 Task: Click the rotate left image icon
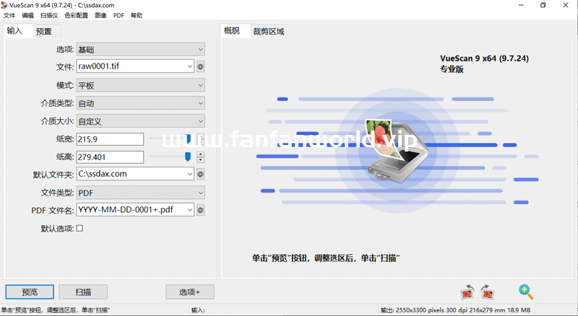[x=467, y=291]
